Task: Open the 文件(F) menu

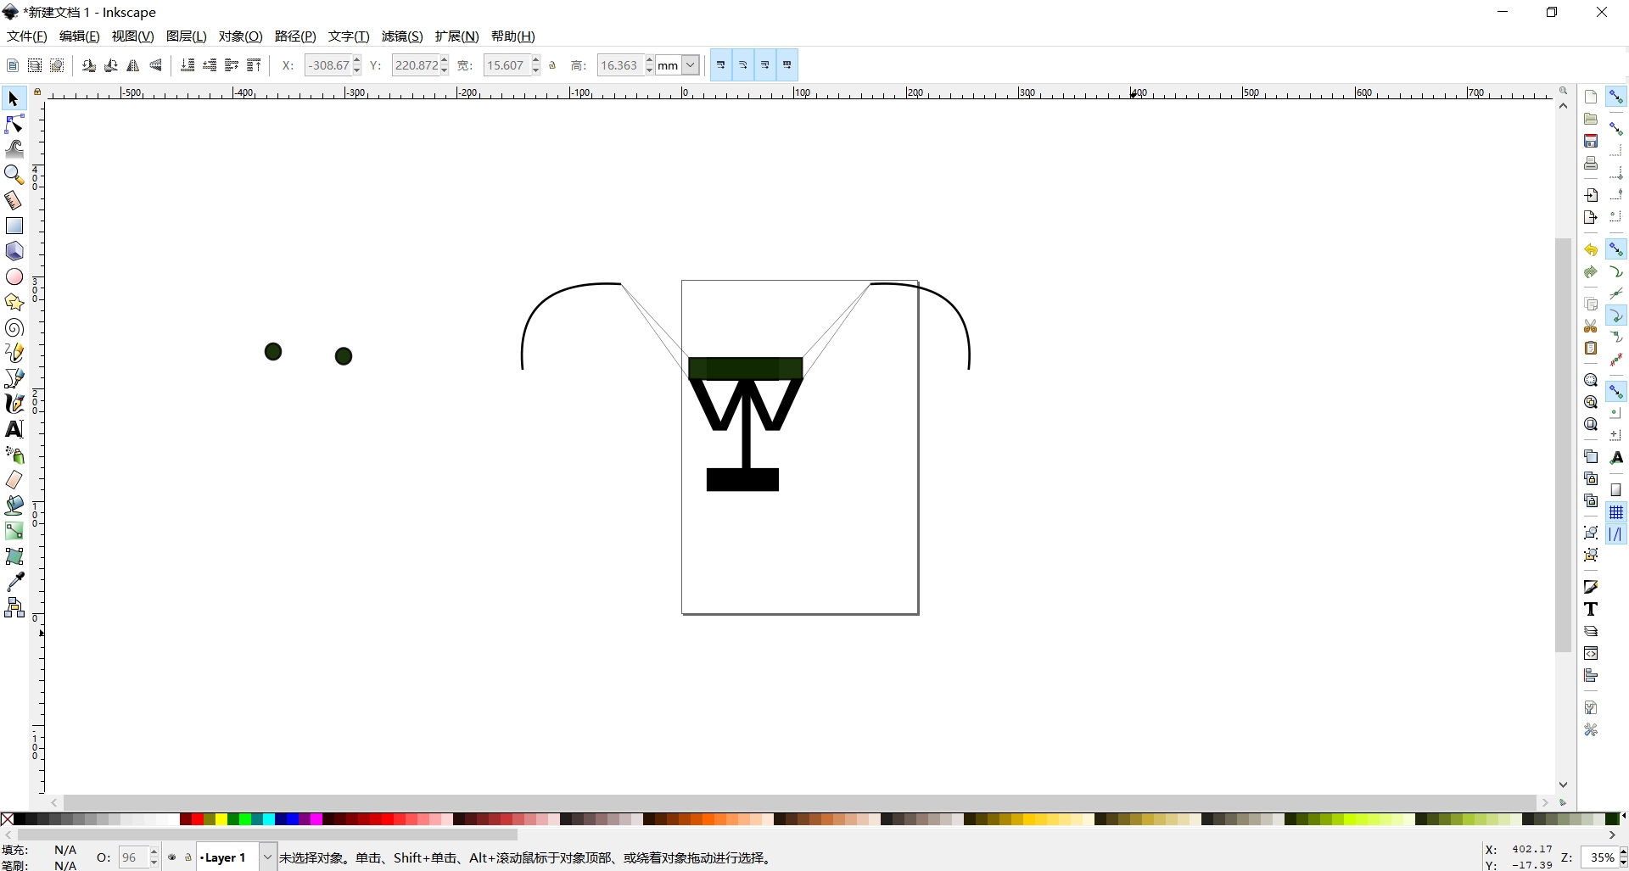Action: pyautogui.click(x=27, y=36)
